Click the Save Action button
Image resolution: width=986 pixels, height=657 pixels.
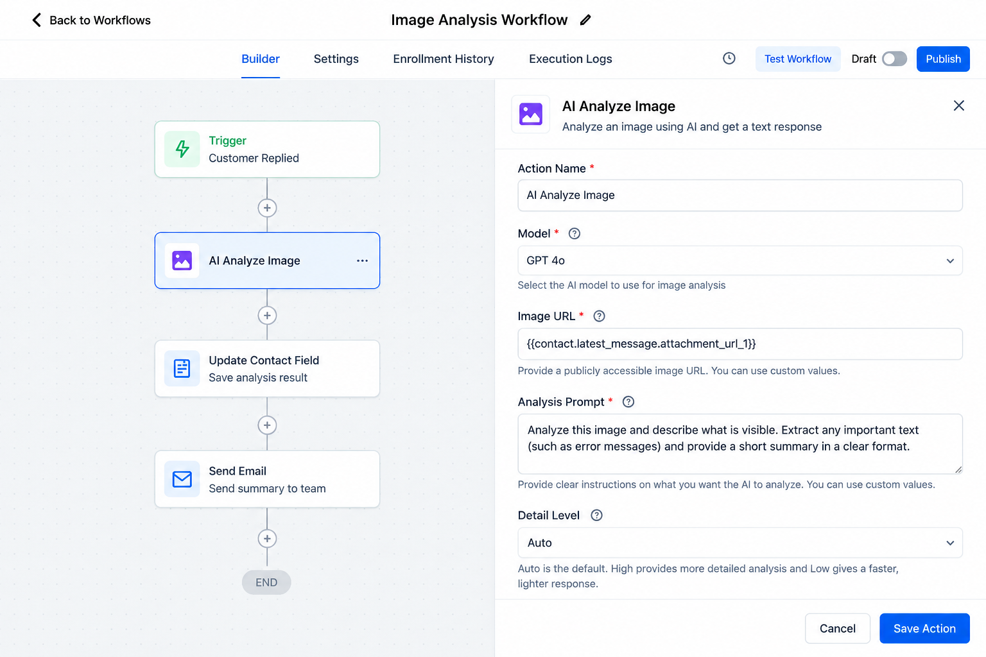point(924,629)
